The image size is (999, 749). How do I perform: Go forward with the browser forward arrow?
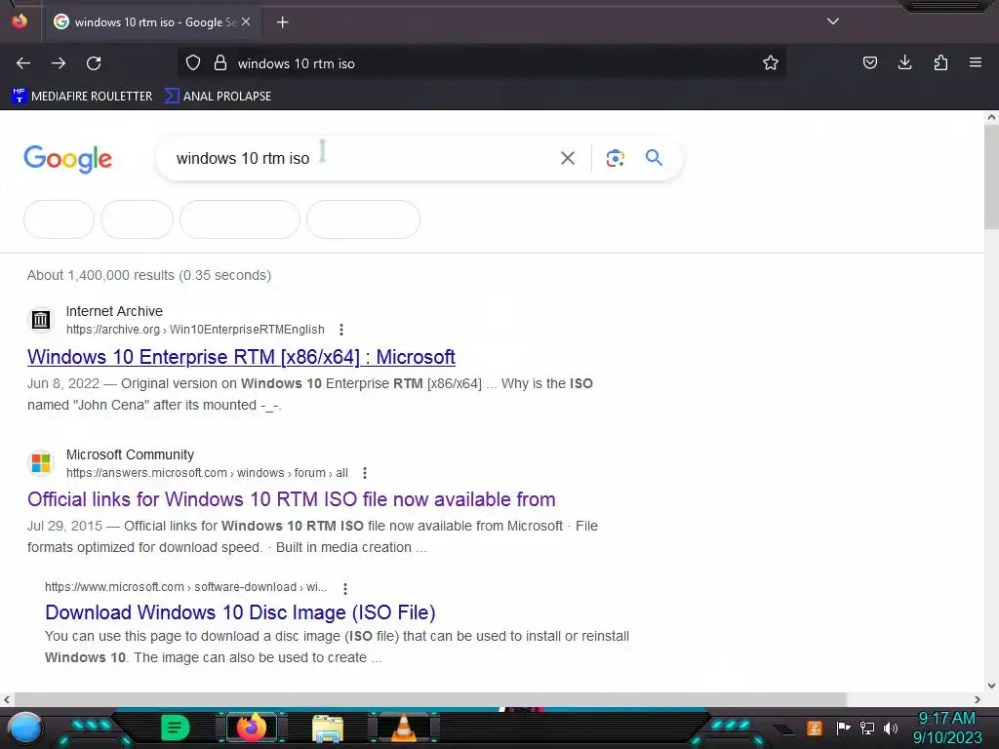[59, 63]
